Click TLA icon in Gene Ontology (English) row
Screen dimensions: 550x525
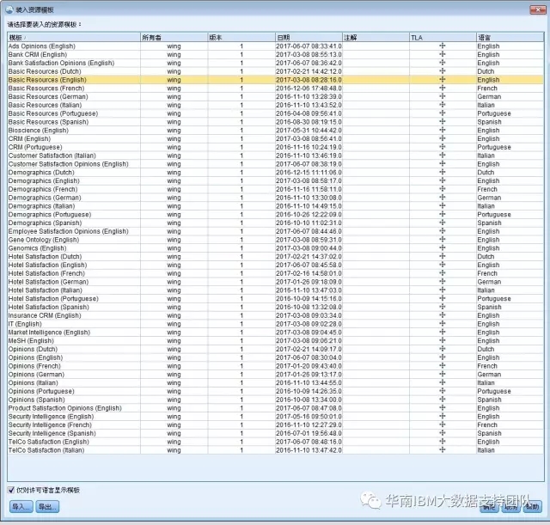(443, 240)
